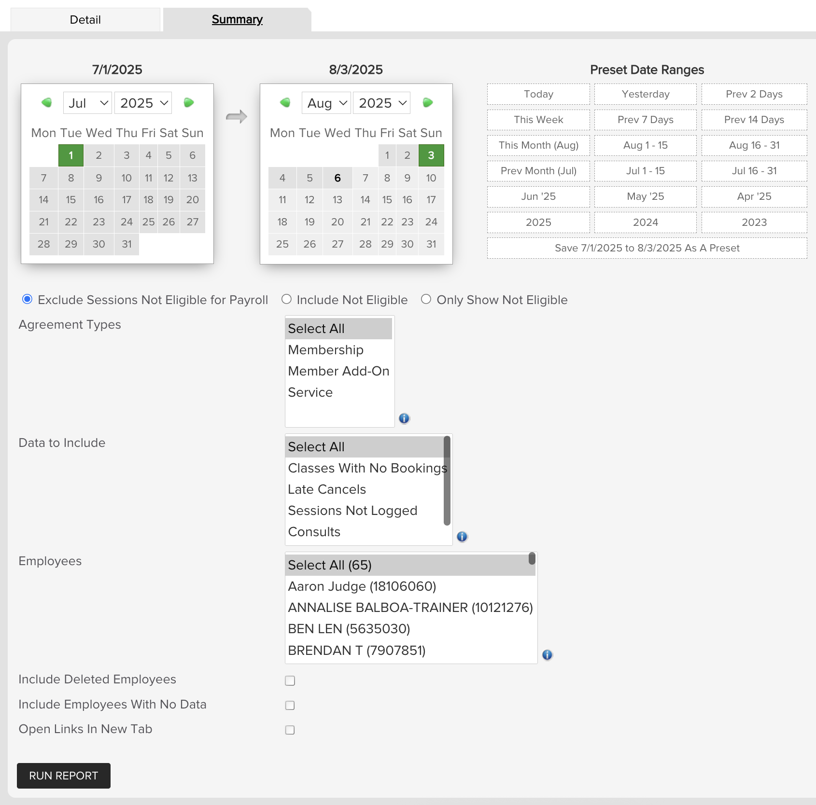Select Membership in Agreement Types list

(338, 350)
